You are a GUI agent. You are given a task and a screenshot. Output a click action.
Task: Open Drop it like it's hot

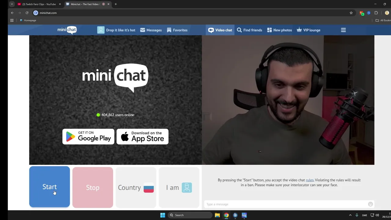(116, 30)
